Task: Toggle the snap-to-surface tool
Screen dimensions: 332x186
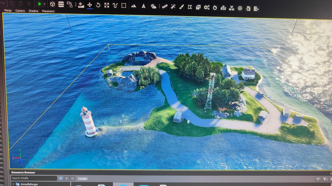Action: 81,5
